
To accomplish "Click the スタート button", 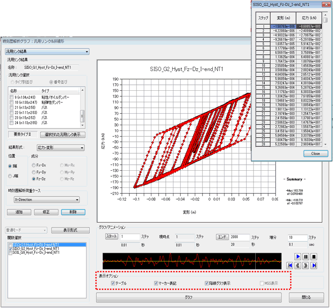I will (x=112, y=237).
